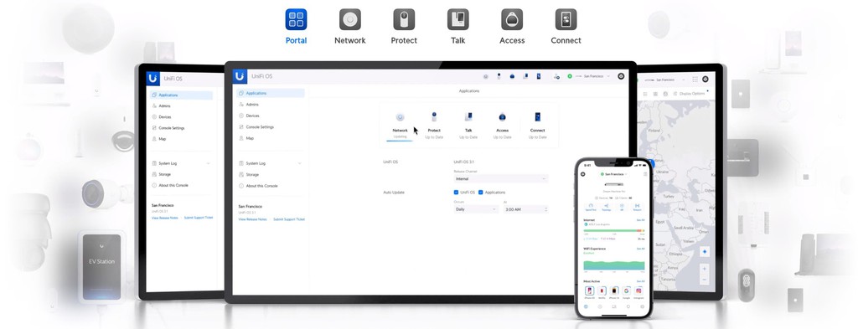The width and height of the screenshot is (858, 329).
Task: Click Submit Support Ticket in the left monitor
Action: [x=198, y=218]
